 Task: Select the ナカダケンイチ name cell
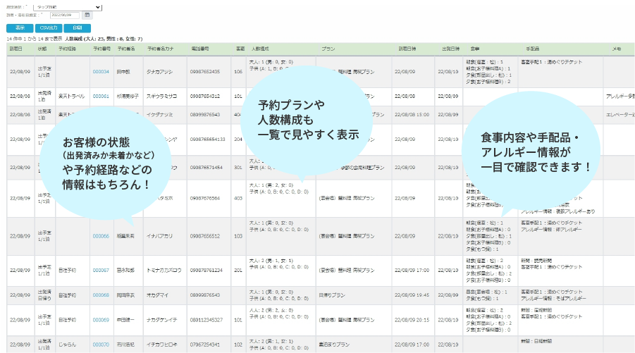(x=161, y=320)
